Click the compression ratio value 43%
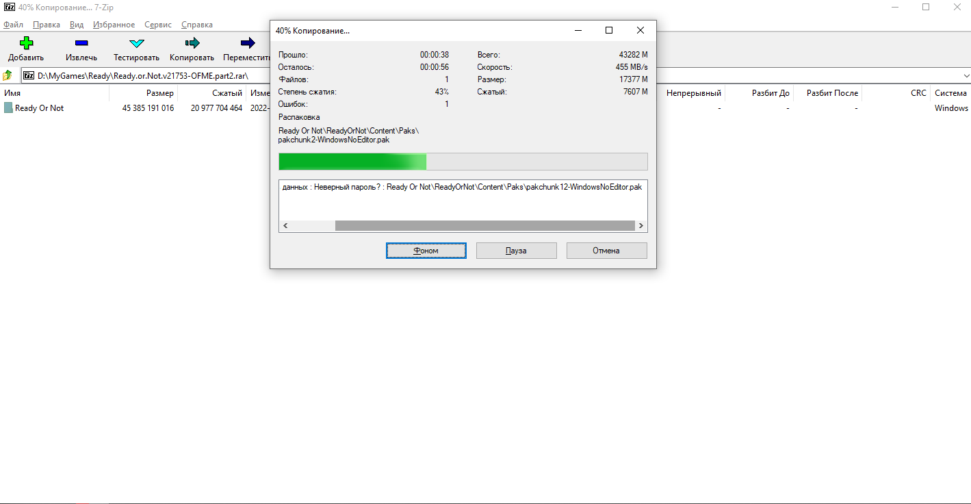 (442, 92)
